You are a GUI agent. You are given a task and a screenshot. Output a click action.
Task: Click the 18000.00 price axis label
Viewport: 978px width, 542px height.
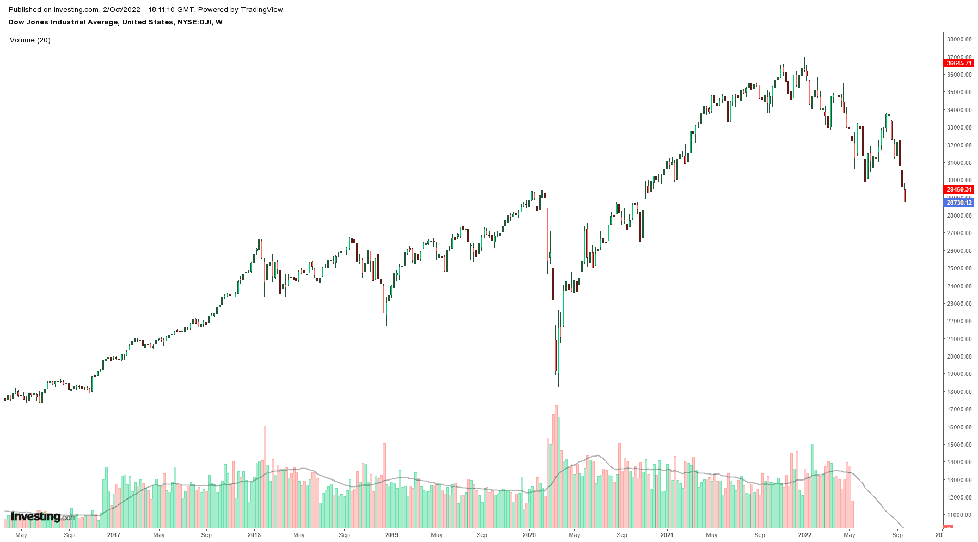[x=959, y=392]
